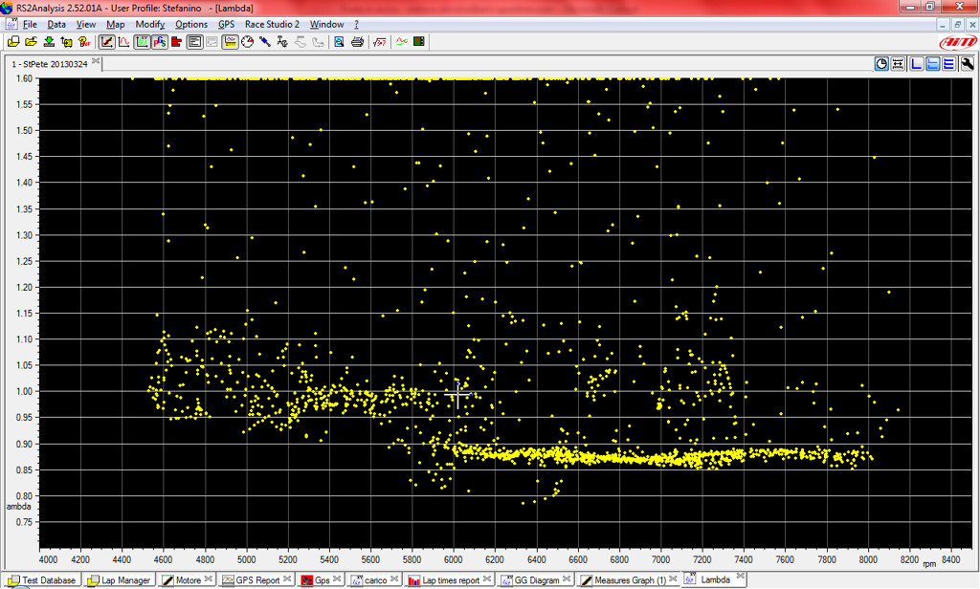The width and height of the screenshot is (980, 589).
Task: Click the red horizontal bars icon
Action: 176,42
